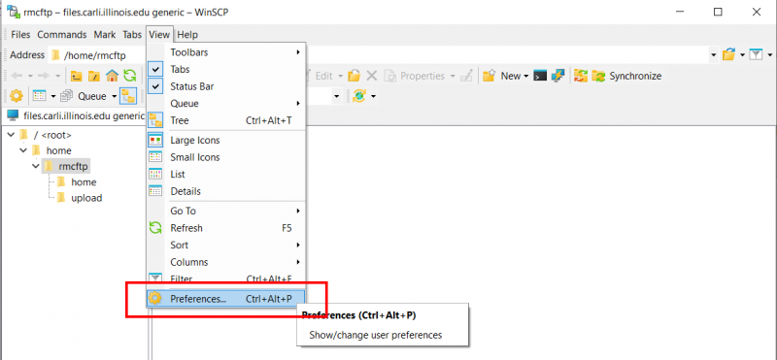This screenshot has height=360, width=777.
Task: Expand the Toolbars submenu
Action: click(x=226, y=52)
